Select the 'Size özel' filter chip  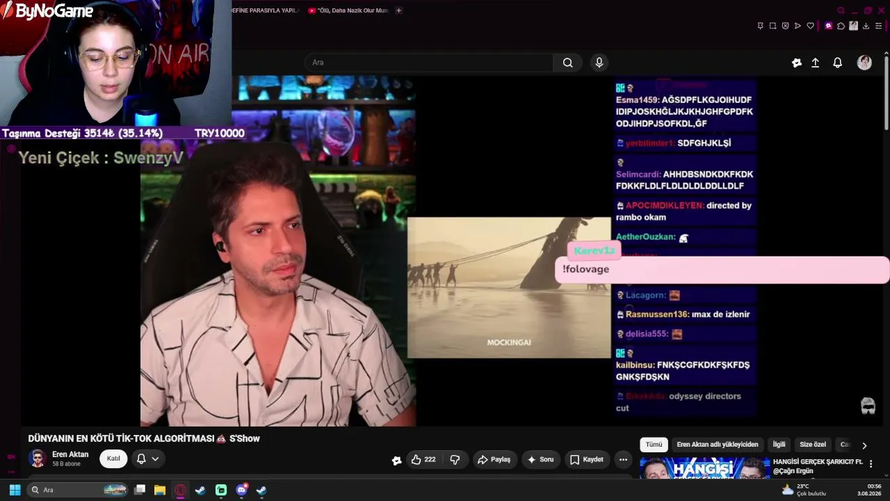point(813,445)
